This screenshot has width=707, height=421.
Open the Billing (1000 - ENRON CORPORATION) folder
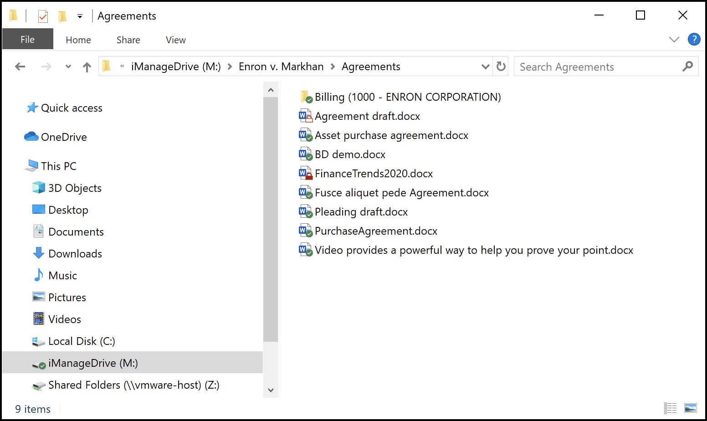[x=407, y=97]
